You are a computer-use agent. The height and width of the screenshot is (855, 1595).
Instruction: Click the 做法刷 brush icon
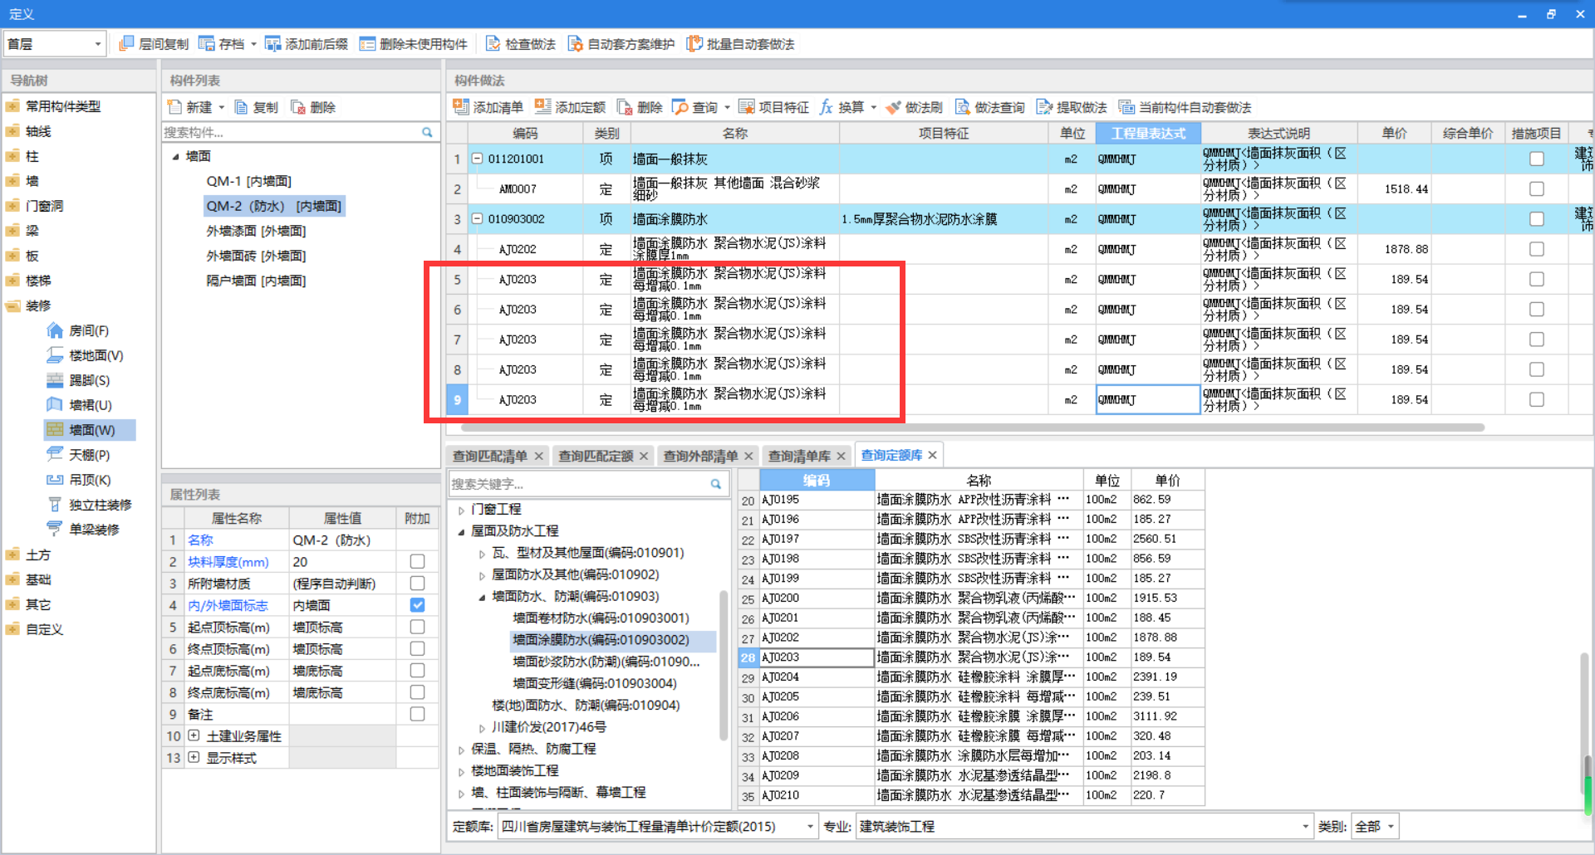tap(893, 107)
